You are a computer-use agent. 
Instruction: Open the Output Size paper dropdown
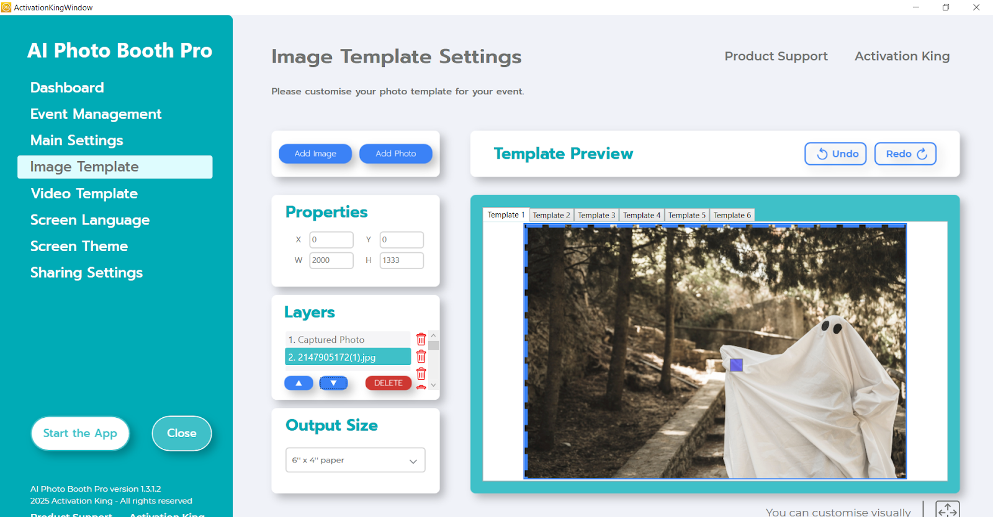point(355,461)
